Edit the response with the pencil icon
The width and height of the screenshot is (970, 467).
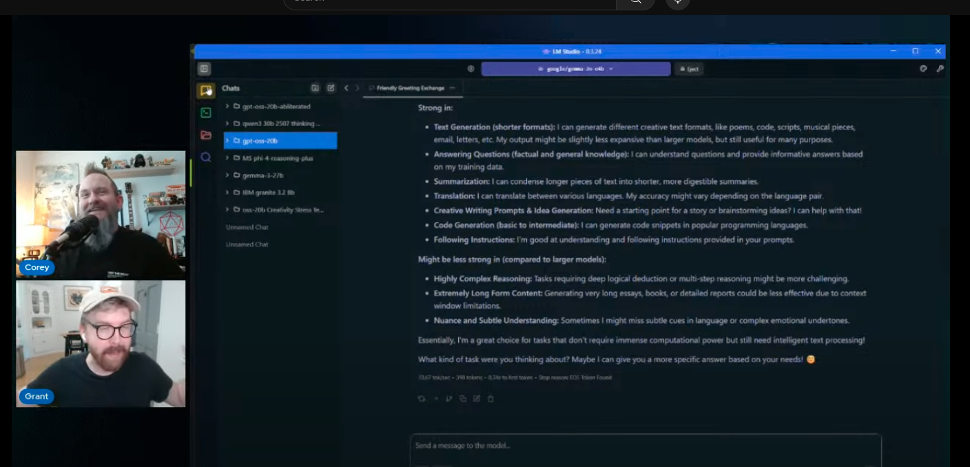tap(477, 399)
